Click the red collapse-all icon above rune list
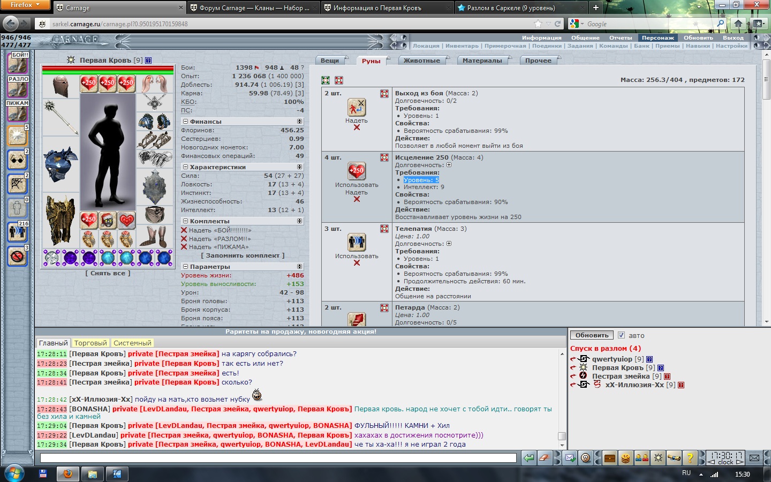The width and height of the screenshot is (771, 482). [339, 80]
